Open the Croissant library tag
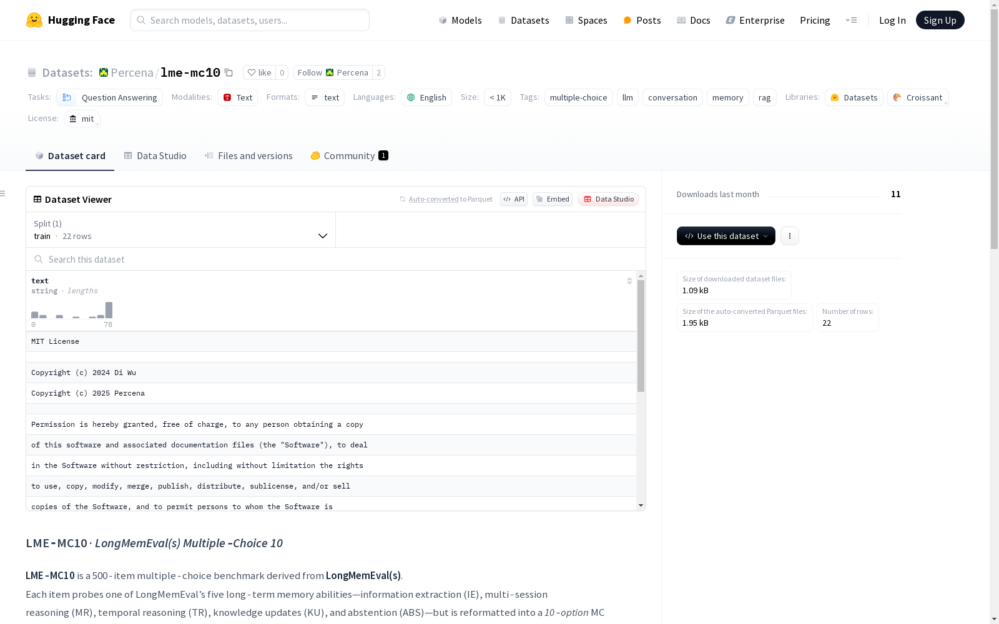 pos(918,97)
